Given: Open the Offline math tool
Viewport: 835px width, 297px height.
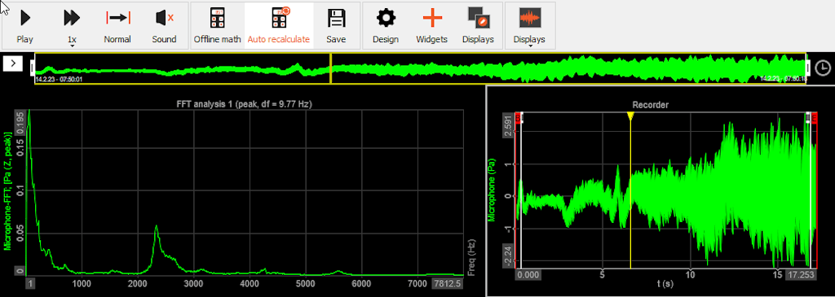Looking at the screenshot, I should tap(217, 25).
